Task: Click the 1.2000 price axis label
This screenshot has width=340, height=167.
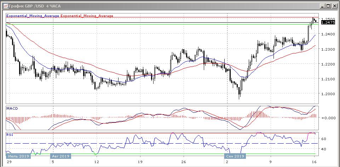Action: tap(327, 94)
